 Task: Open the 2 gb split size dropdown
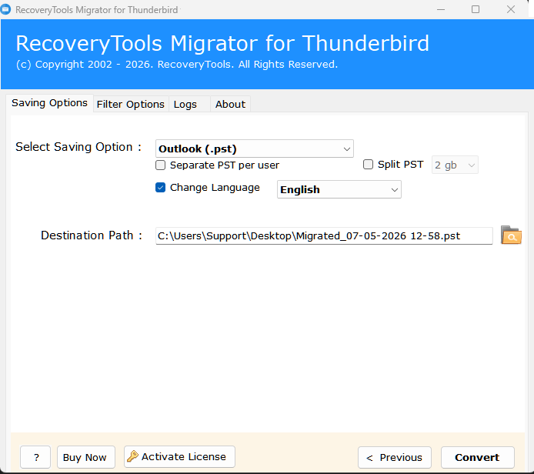pyautogui.click(x=455, y=165)
